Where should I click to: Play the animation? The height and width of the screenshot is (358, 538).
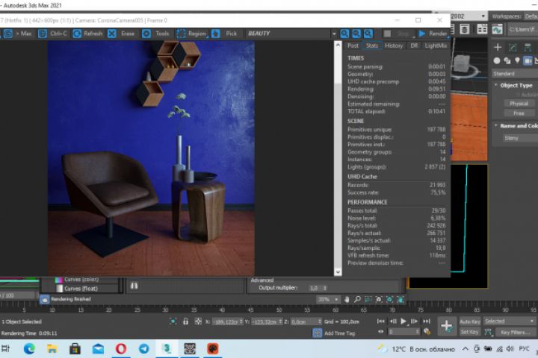click(x=403, y=321)
